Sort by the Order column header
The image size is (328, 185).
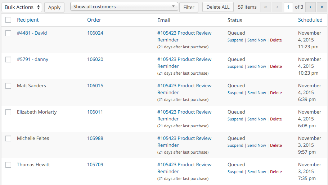[x=94, y=20]
